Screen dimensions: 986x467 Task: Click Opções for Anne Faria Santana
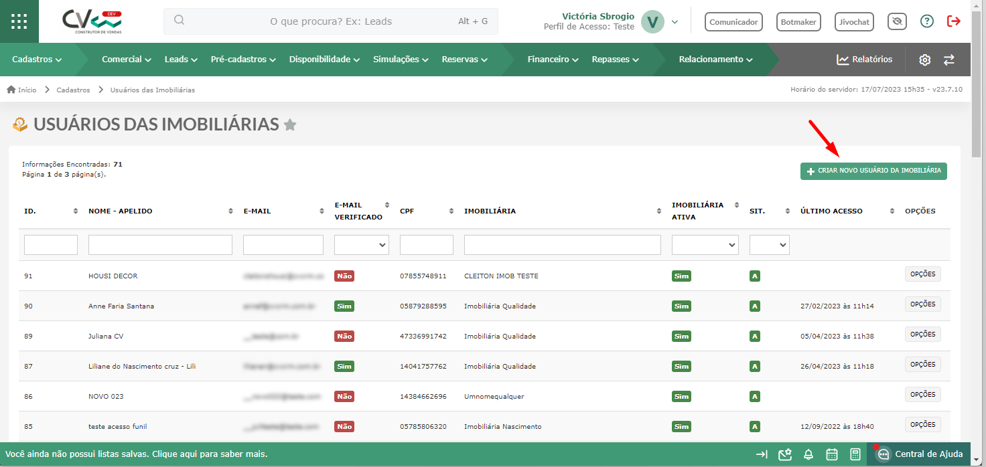point(922,304)
